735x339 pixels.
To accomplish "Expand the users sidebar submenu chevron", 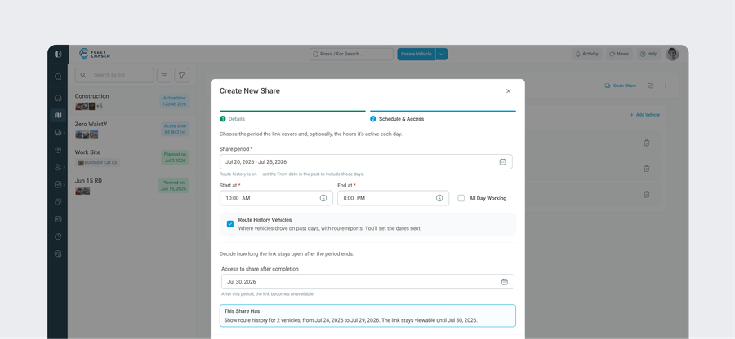I will 65,167.
